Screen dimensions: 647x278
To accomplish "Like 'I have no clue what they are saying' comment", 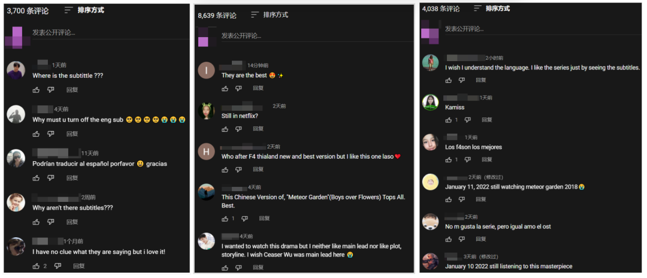I will click(x=36, y=267).
